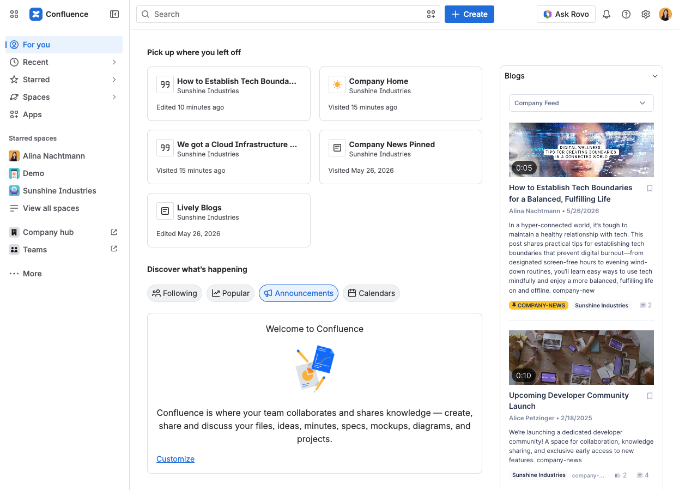The width and height of the screenshot is (679, 490).
Task: Collapse the Blogs panel chevron
Action: (655, 76)
